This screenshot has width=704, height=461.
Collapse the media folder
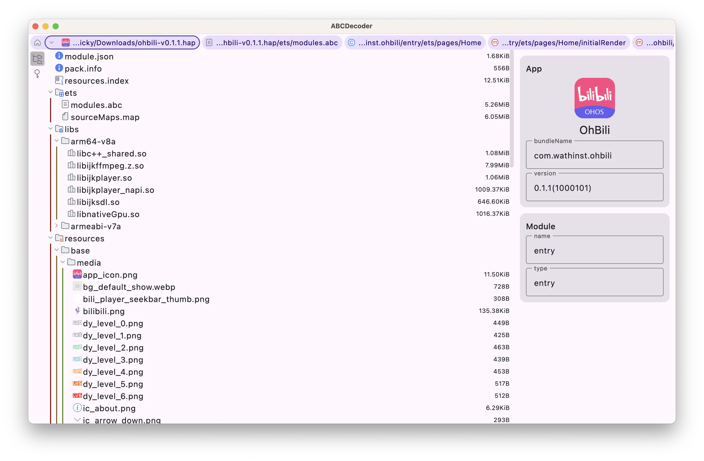pyautogui.click(x=63, y=262)
